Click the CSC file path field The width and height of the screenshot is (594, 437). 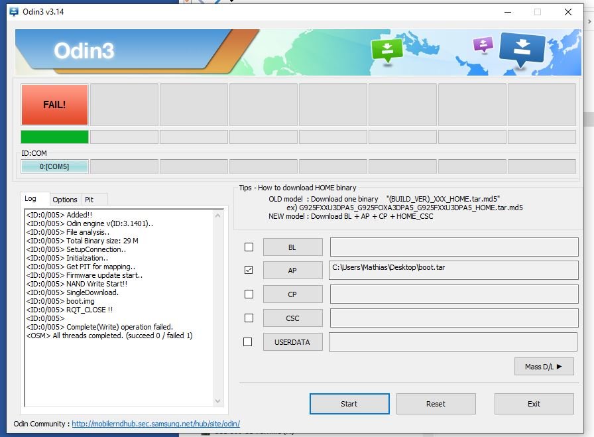point(454,318)
